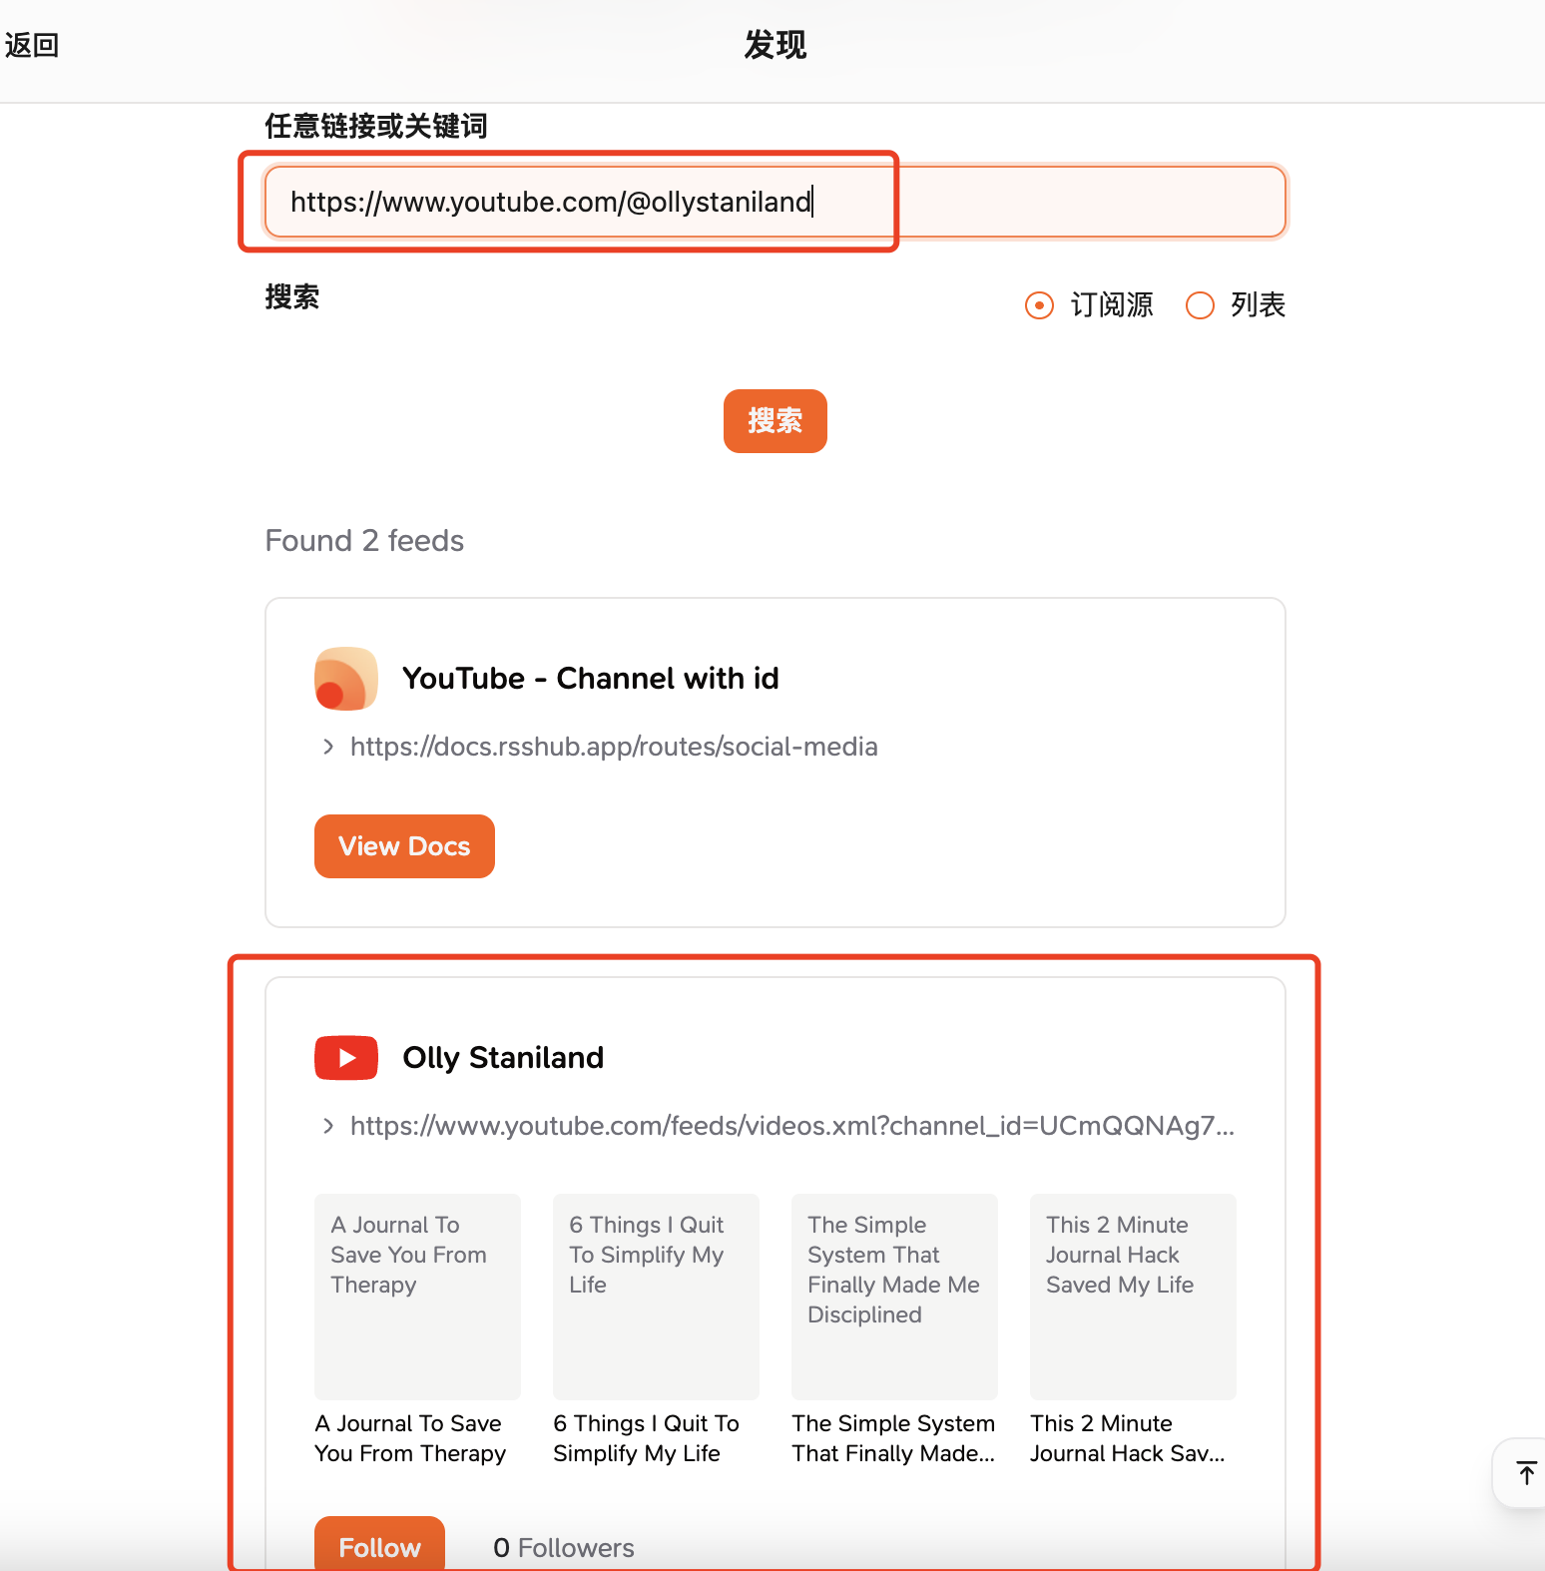The width and height of the screenshot is (1545, 1571).
Task: Click the View Docs button
Action: [404, 846]
